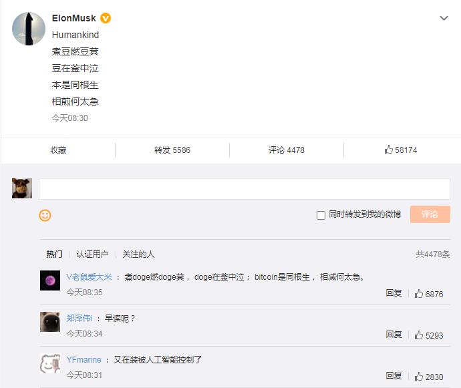Screen dimensions: 461x388
Task: Expand the post options chevron at top right
Action: coord(444,18)
